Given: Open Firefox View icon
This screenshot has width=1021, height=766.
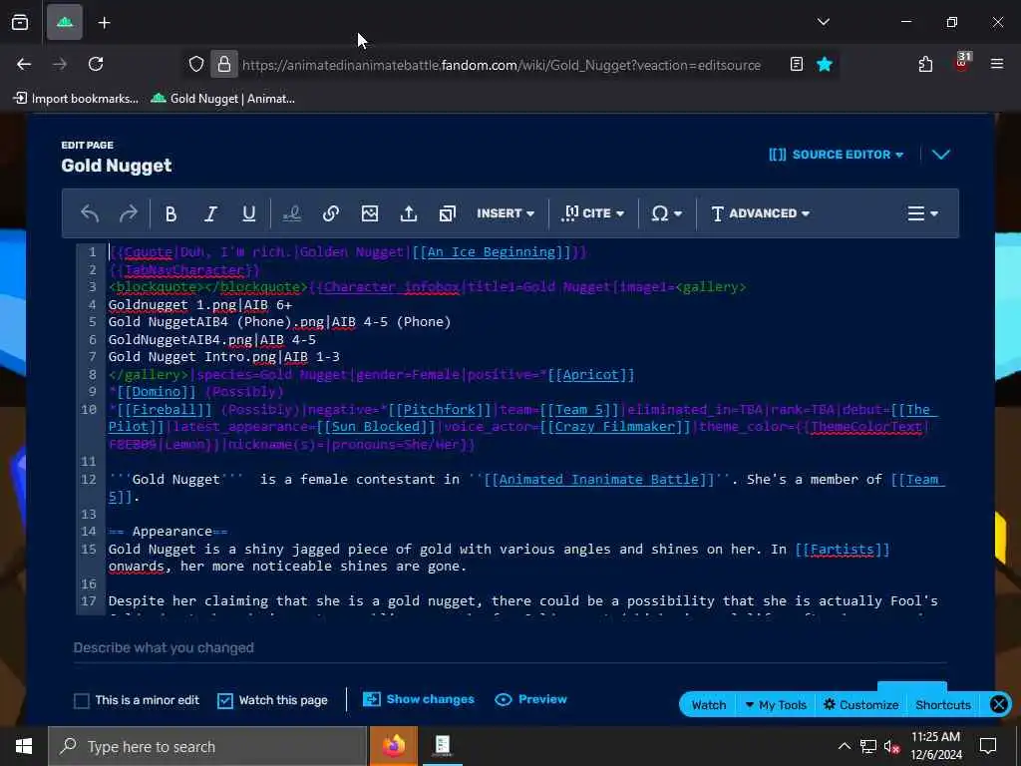Looking at the screenshot, I should pyautogui.click(x=20, y=23).
